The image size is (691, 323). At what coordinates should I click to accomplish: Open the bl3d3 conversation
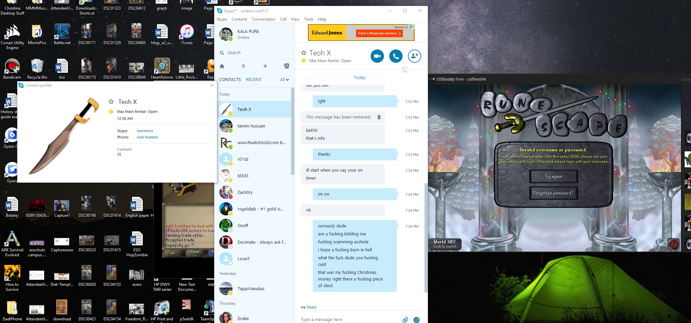click(255, 176)
